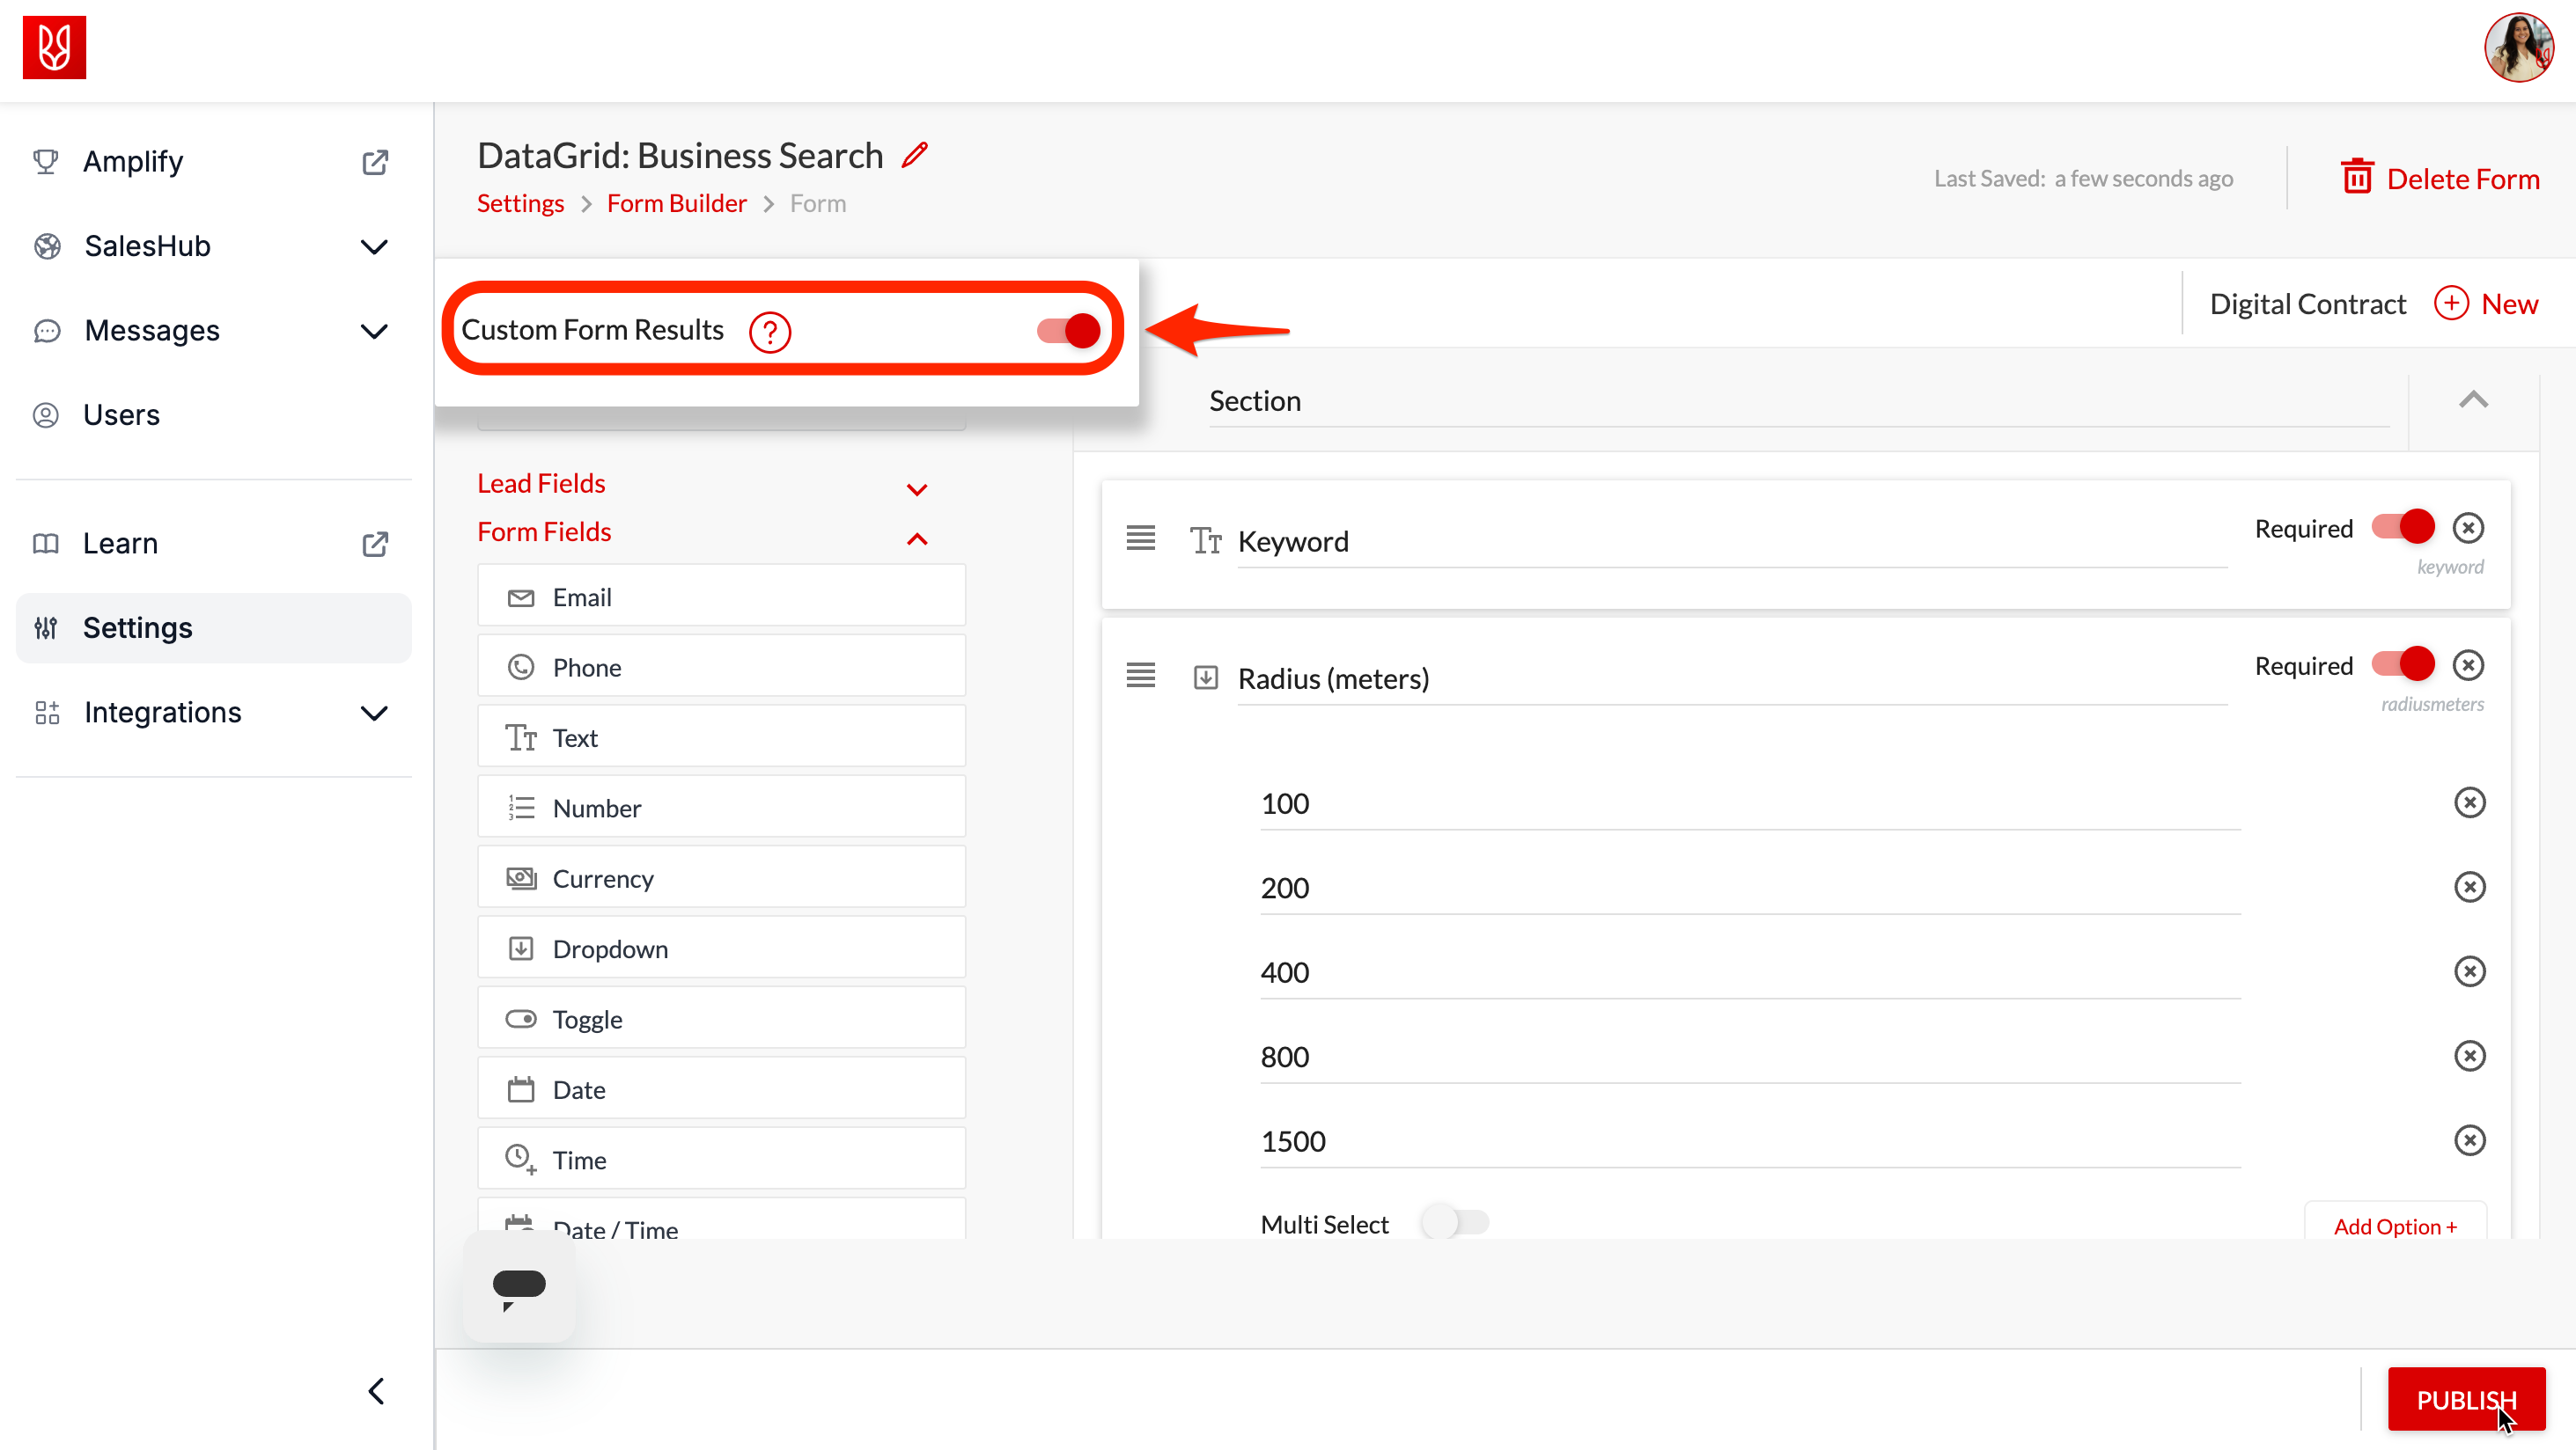2576x1450 pixels.
Task: Click the pencil icon to rename form
Action: pyautogui.click(x=915, y=156)
